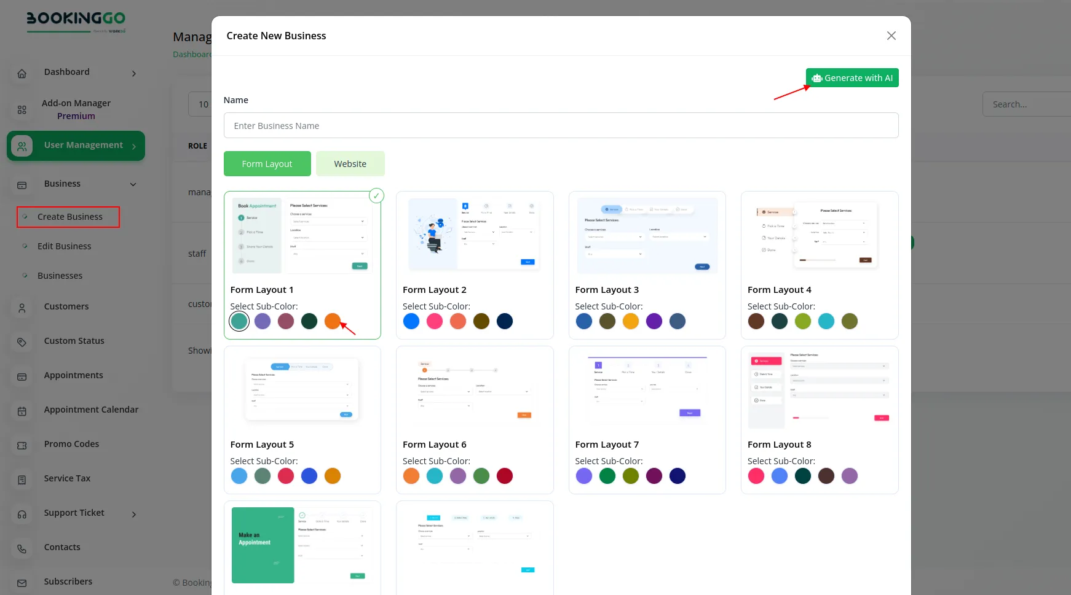Screen dimensions: 1071x595
Task: Select the Form Layout 7 thumbnail
Action: click(647, 391)
